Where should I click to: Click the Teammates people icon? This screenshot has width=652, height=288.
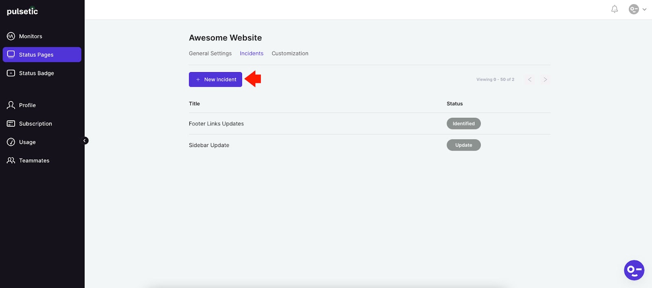pos(11,160)
